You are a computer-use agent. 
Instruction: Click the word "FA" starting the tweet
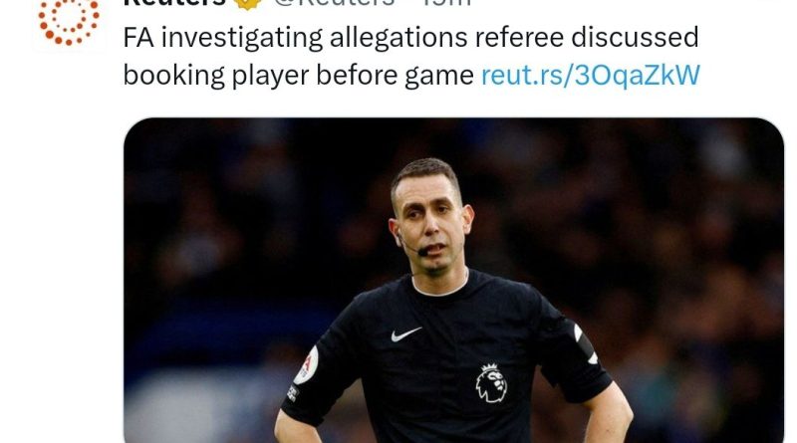(x=138, y=38)
